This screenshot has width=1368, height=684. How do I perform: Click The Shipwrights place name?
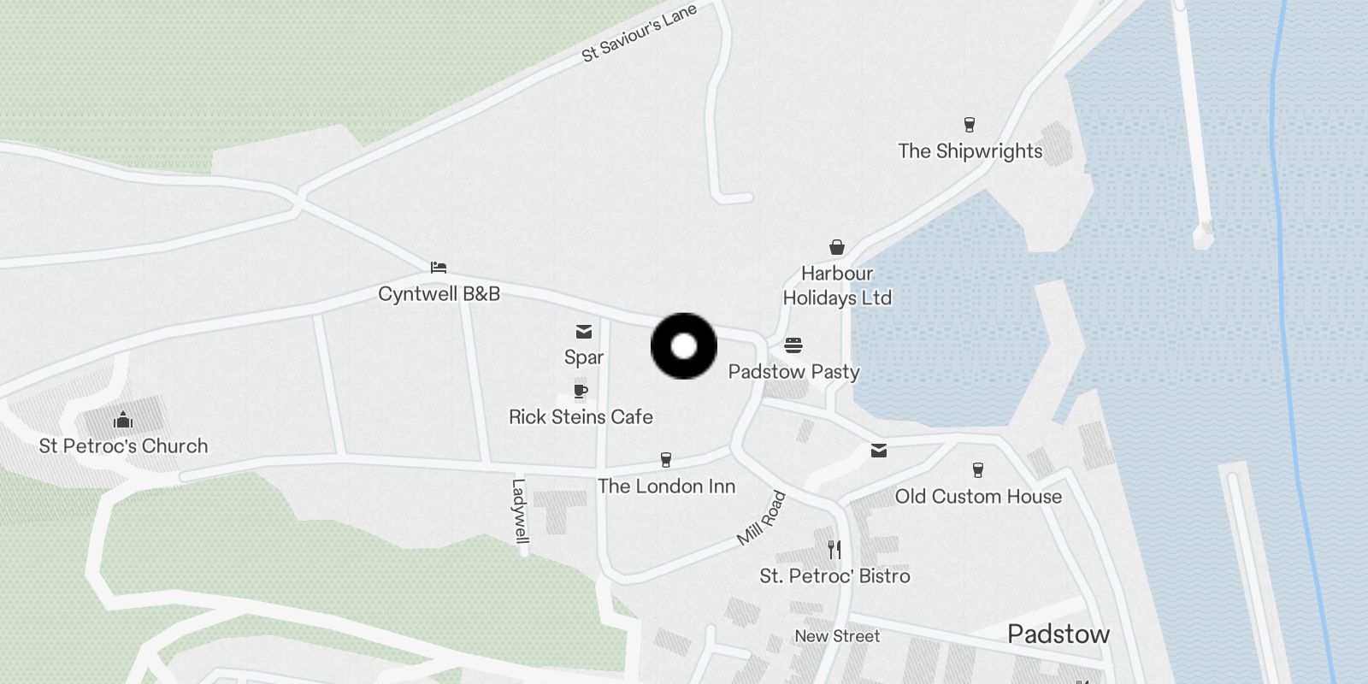(x=970, y=151)
